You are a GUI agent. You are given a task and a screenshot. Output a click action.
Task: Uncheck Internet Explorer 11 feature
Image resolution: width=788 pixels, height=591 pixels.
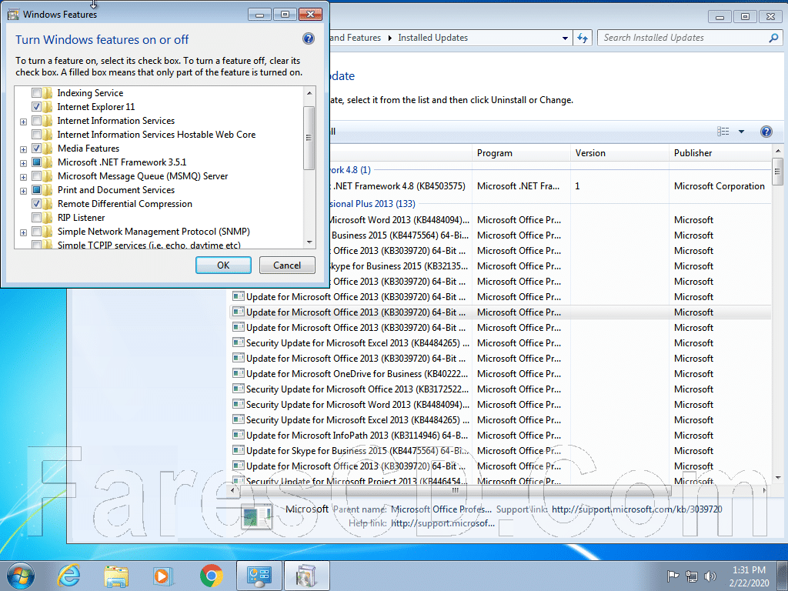36,106
